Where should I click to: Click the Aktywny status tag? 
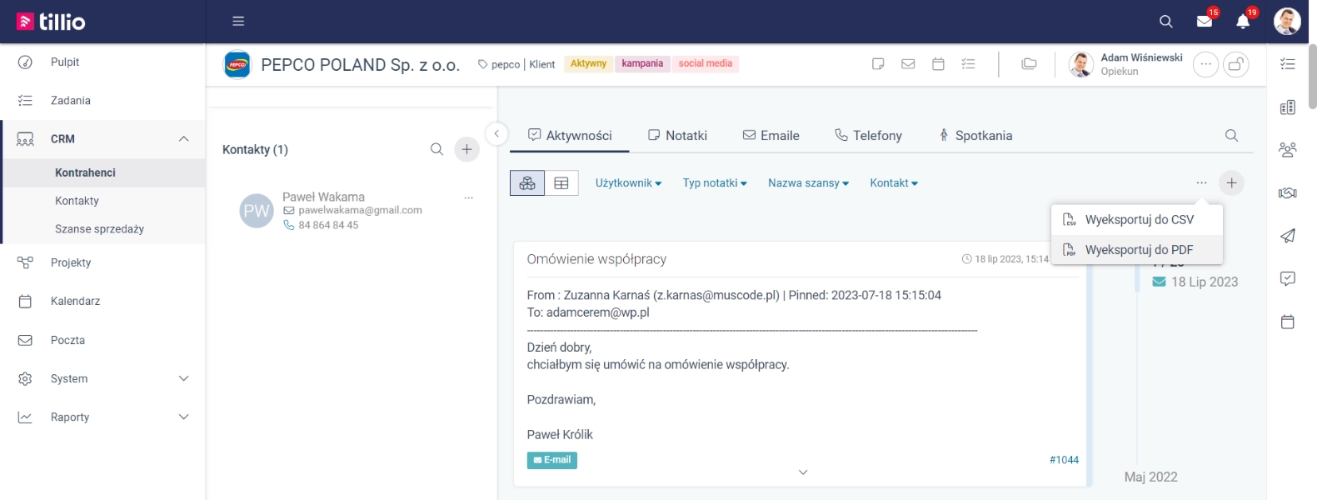[x=588, y=64]
